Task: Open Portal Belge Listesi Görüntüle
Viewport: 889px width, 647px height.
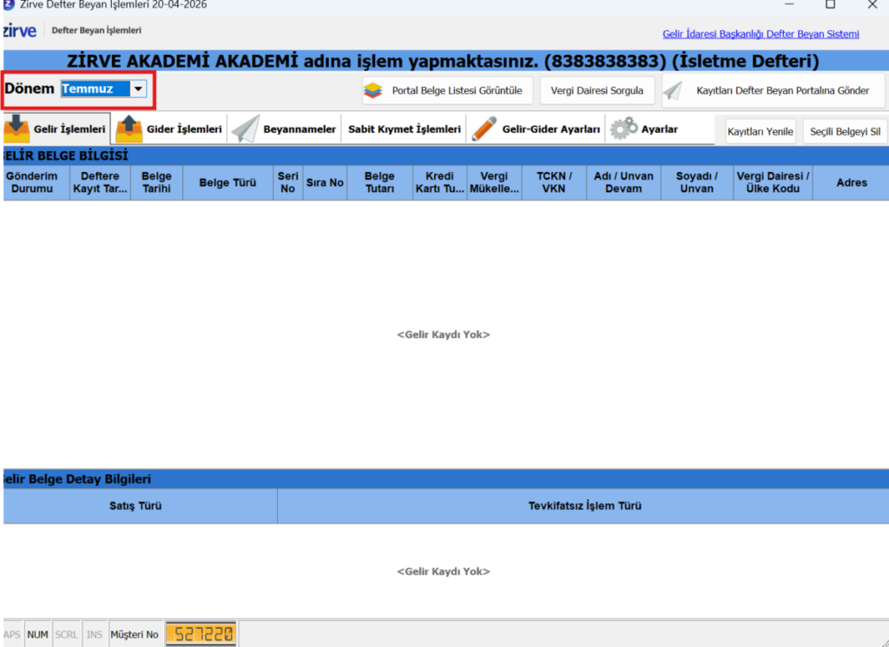Action: (447, 90)
